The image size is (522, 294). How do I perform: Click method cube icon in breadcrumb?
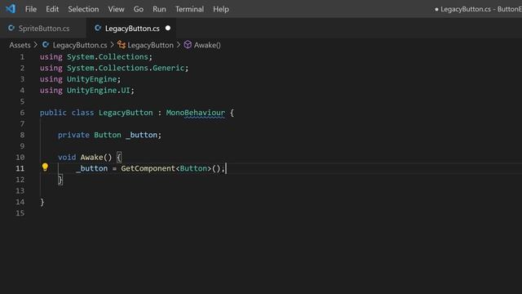(188, 45)
